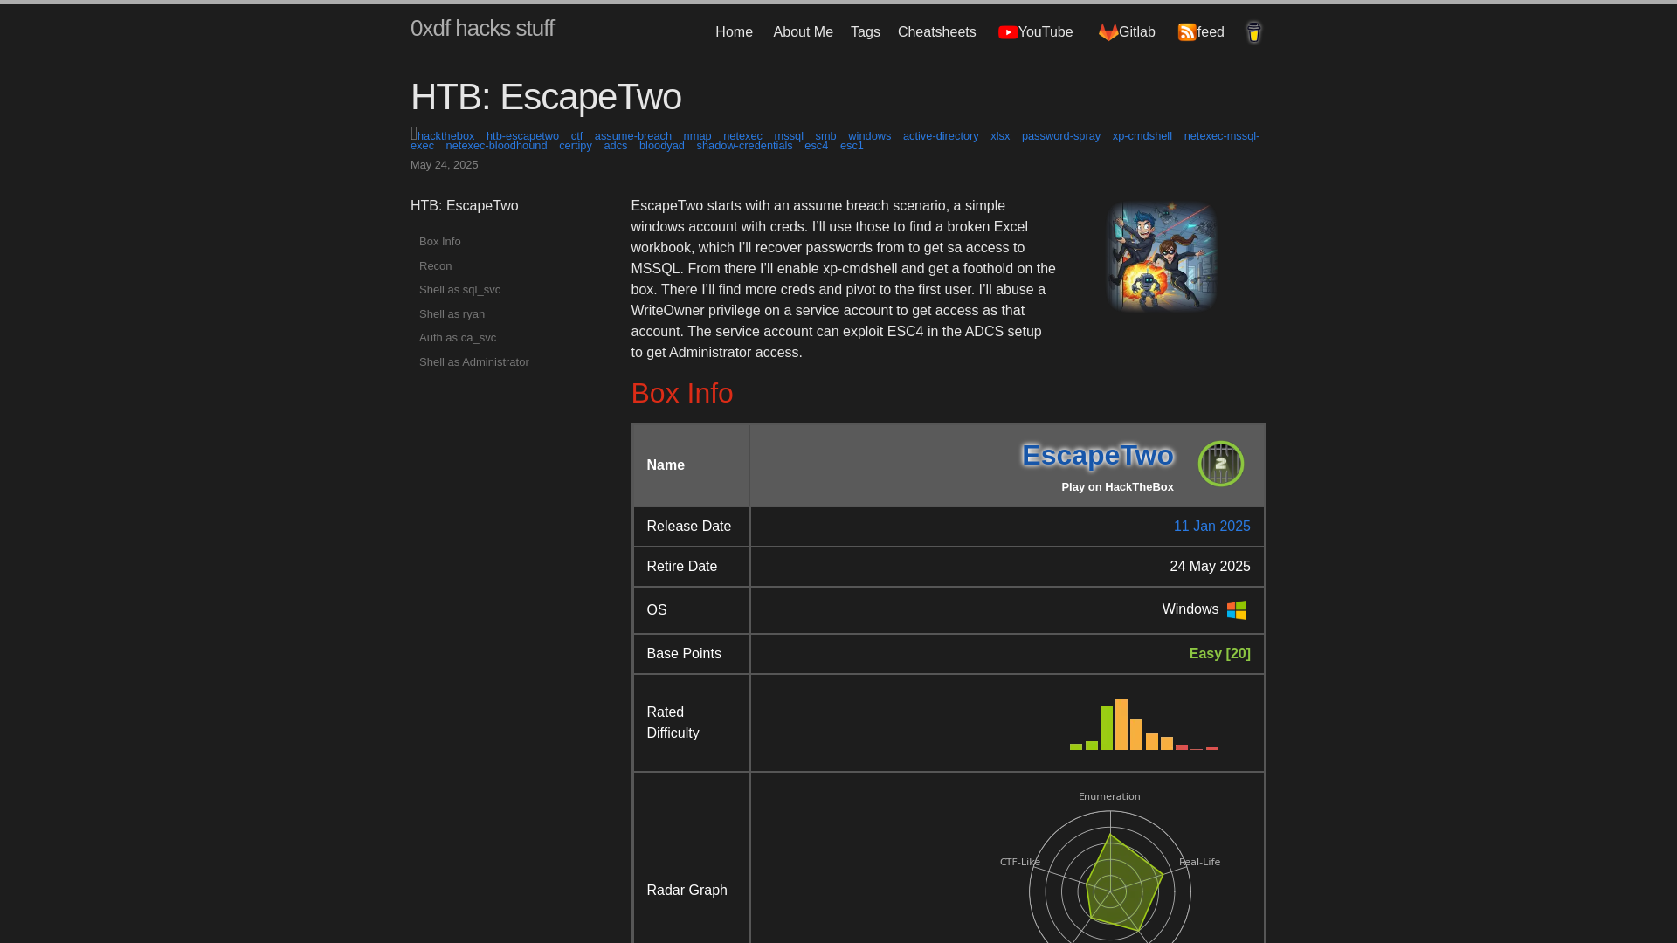Image resolution: width=1677 pixels, height=943 pixels.
Task: Click the Windows logo in OS row
Action: click(1237, 610)
